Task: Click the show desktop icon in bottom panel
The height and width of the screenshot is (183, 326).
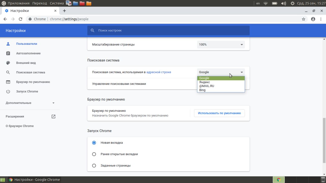Action: click(3, 180)
